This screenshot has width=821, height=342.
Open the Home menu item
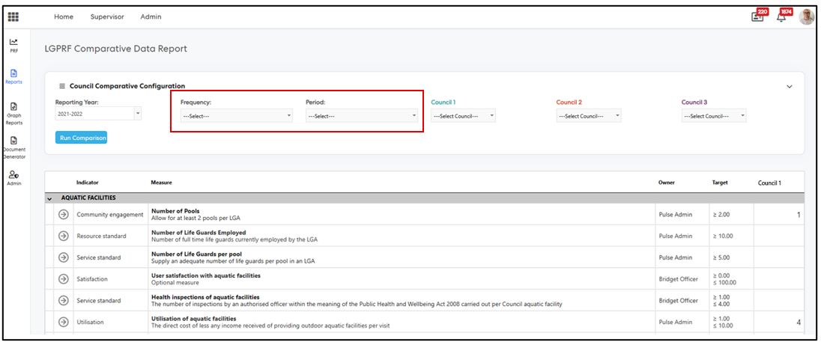[x=64, y=16]
